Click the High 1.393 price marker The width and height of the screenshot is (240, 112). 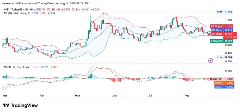click(225, 12)
